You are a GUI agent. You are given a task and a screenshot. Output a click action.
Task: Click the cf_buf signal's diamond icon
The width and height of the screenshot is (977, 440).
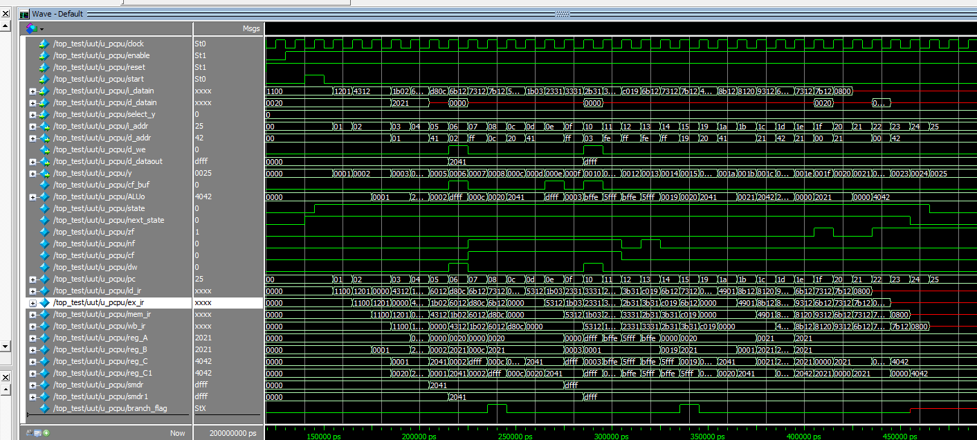(x=44, y=185)
